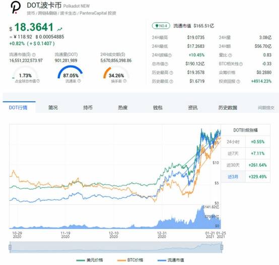Click the +329.49% 3-month change
The width and height of the screenshot is (279, 265).
point(258,177)
